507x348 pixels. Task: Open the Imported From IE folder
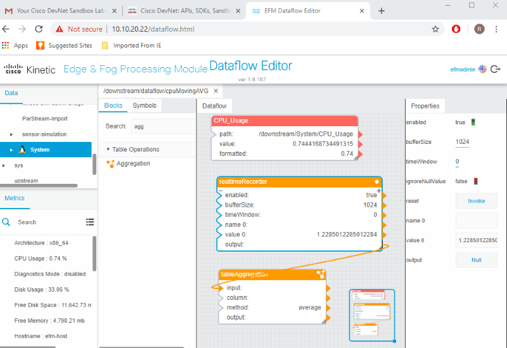click(131, 46)
